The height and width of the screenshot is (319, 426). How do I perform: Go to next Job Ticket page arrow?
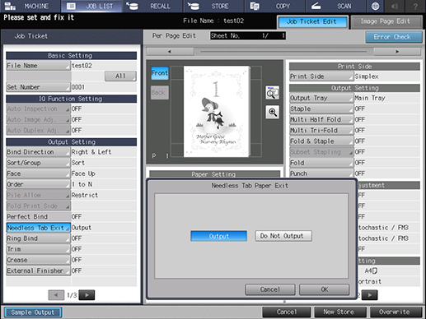tap(87, 295)
